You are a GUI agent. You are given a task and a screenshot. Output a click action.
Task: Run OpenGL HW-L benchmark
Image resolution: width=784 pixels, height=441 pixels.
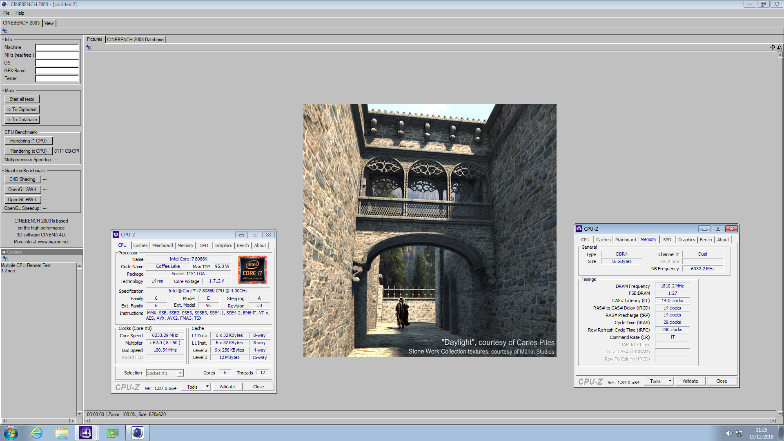(x=23, y=200)
